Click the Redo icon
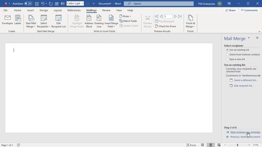262x147 pixels. coord(51,4)
